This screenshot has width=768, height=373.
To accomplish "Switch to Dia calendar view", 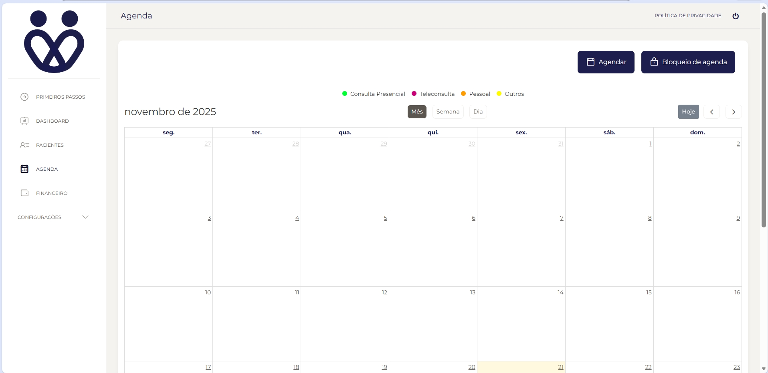I will coord(478,112).
